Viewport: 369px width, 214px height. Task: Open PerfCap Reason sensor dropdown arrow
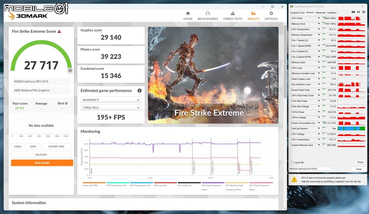pyautogui.click(x=319, y=128)
